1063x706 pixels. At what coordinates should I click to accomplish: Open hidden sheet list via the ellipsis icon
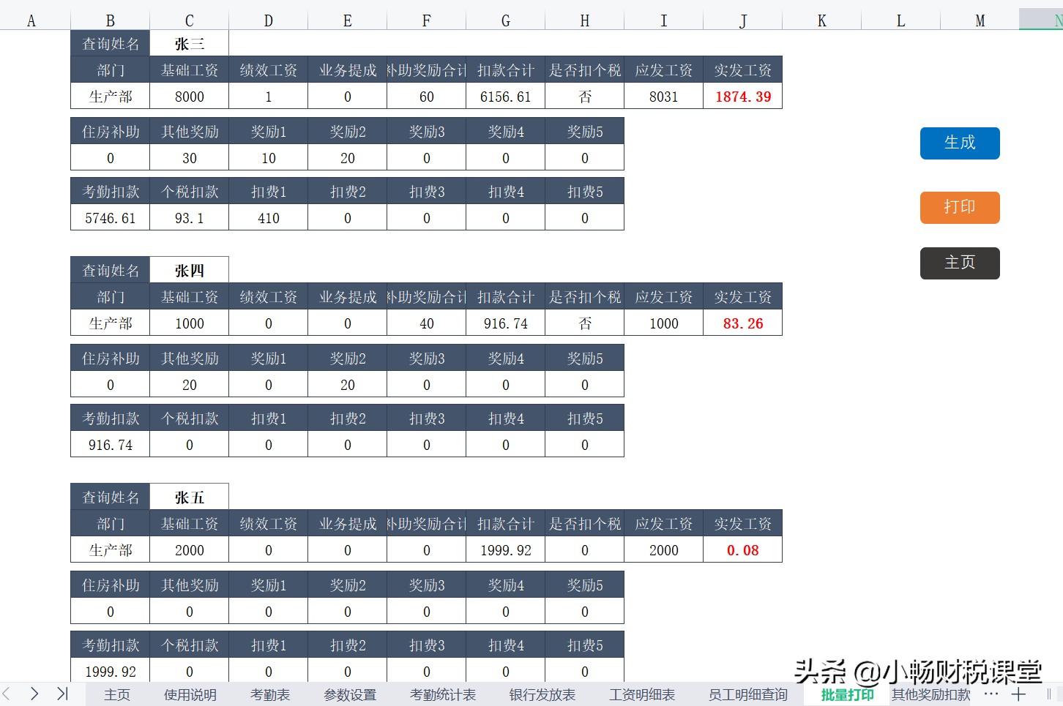pyautogui.click(x=992, y=694)
